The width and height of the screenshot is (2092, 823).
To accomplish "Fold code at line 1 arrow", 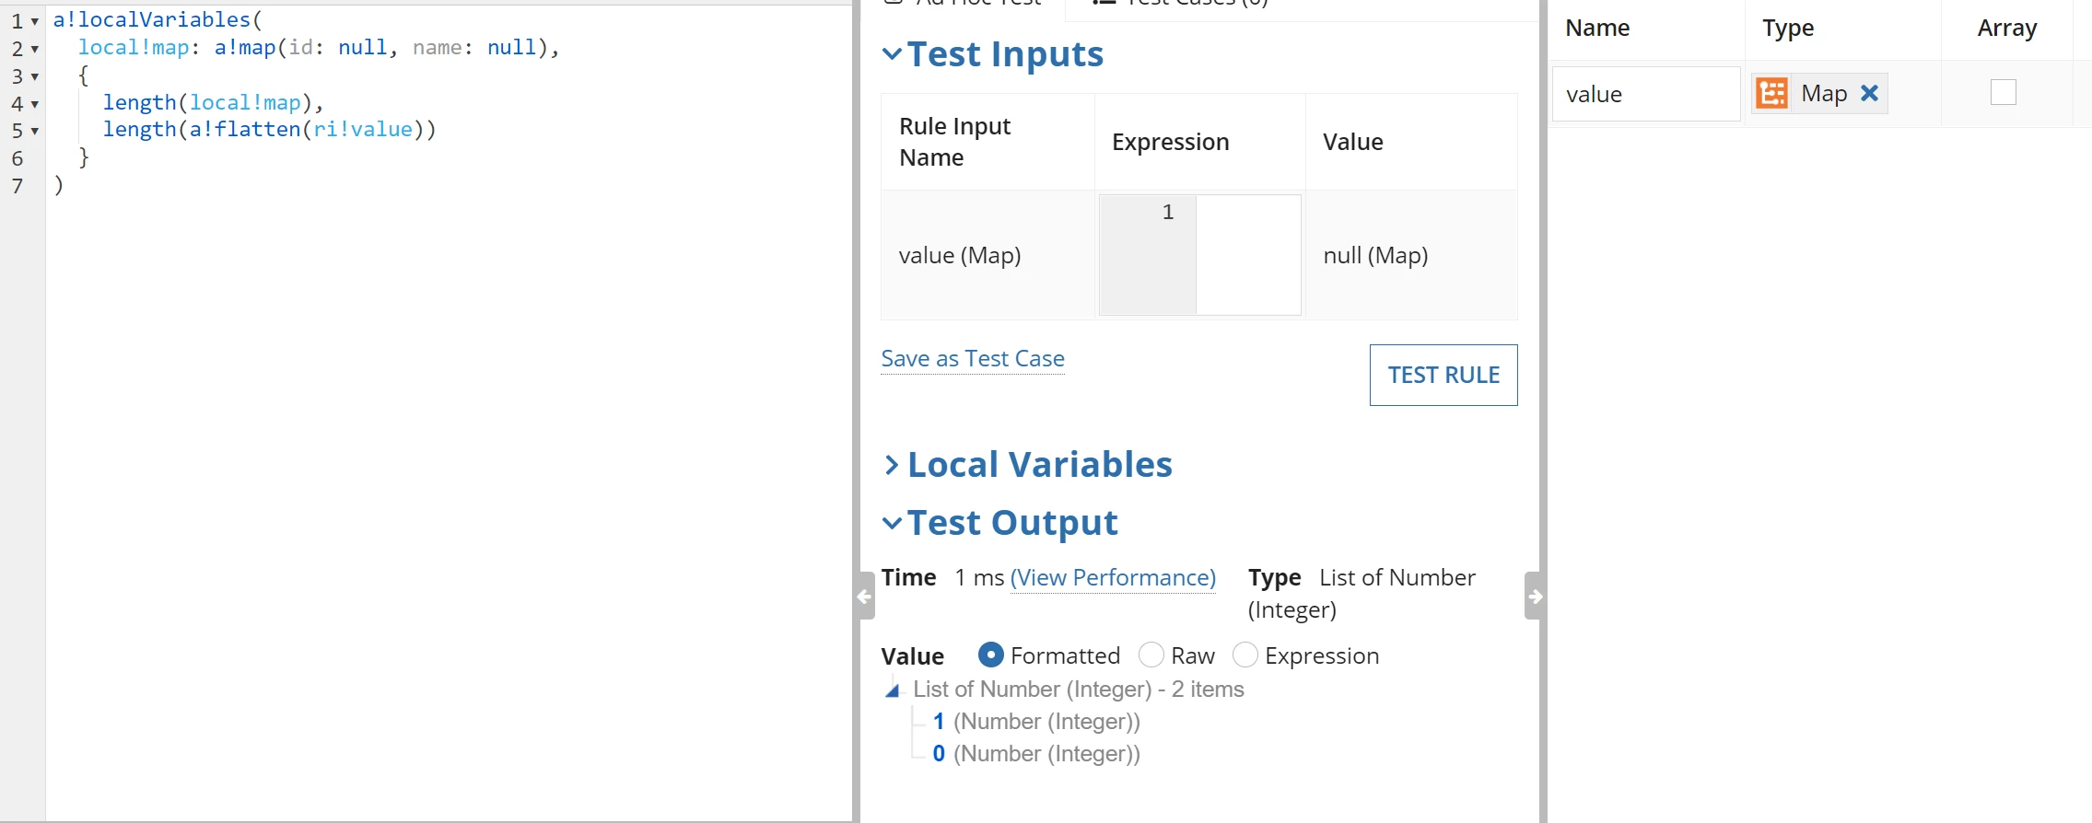I will pyautogui.click(x=35, y=21).
